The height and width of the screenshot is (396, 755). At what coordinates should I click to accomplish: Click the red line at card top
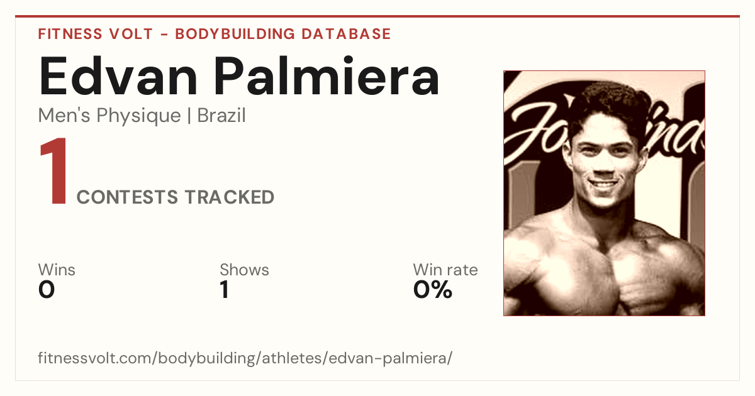click(x=377, y=16)
